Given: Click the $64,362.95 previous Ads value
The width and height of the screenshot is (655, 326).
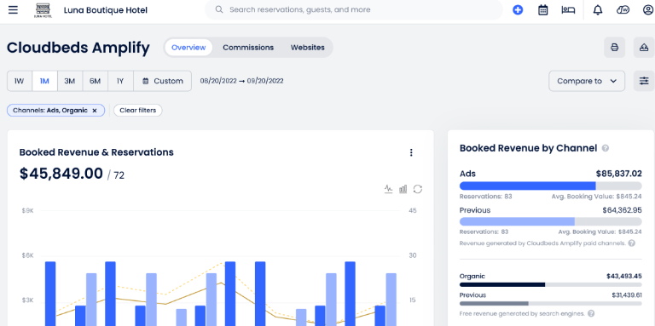Looking at the screenshot, I should [622, 210].
